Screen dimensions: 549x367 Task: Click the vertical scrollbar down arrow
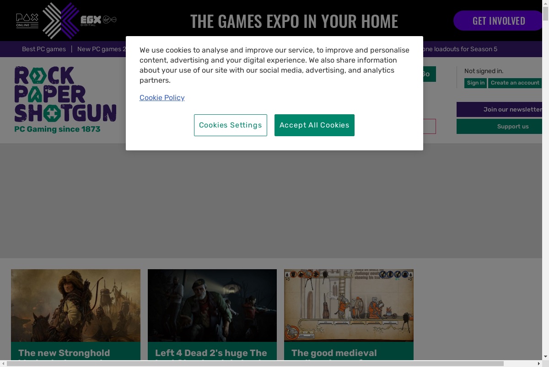[545, 356]
